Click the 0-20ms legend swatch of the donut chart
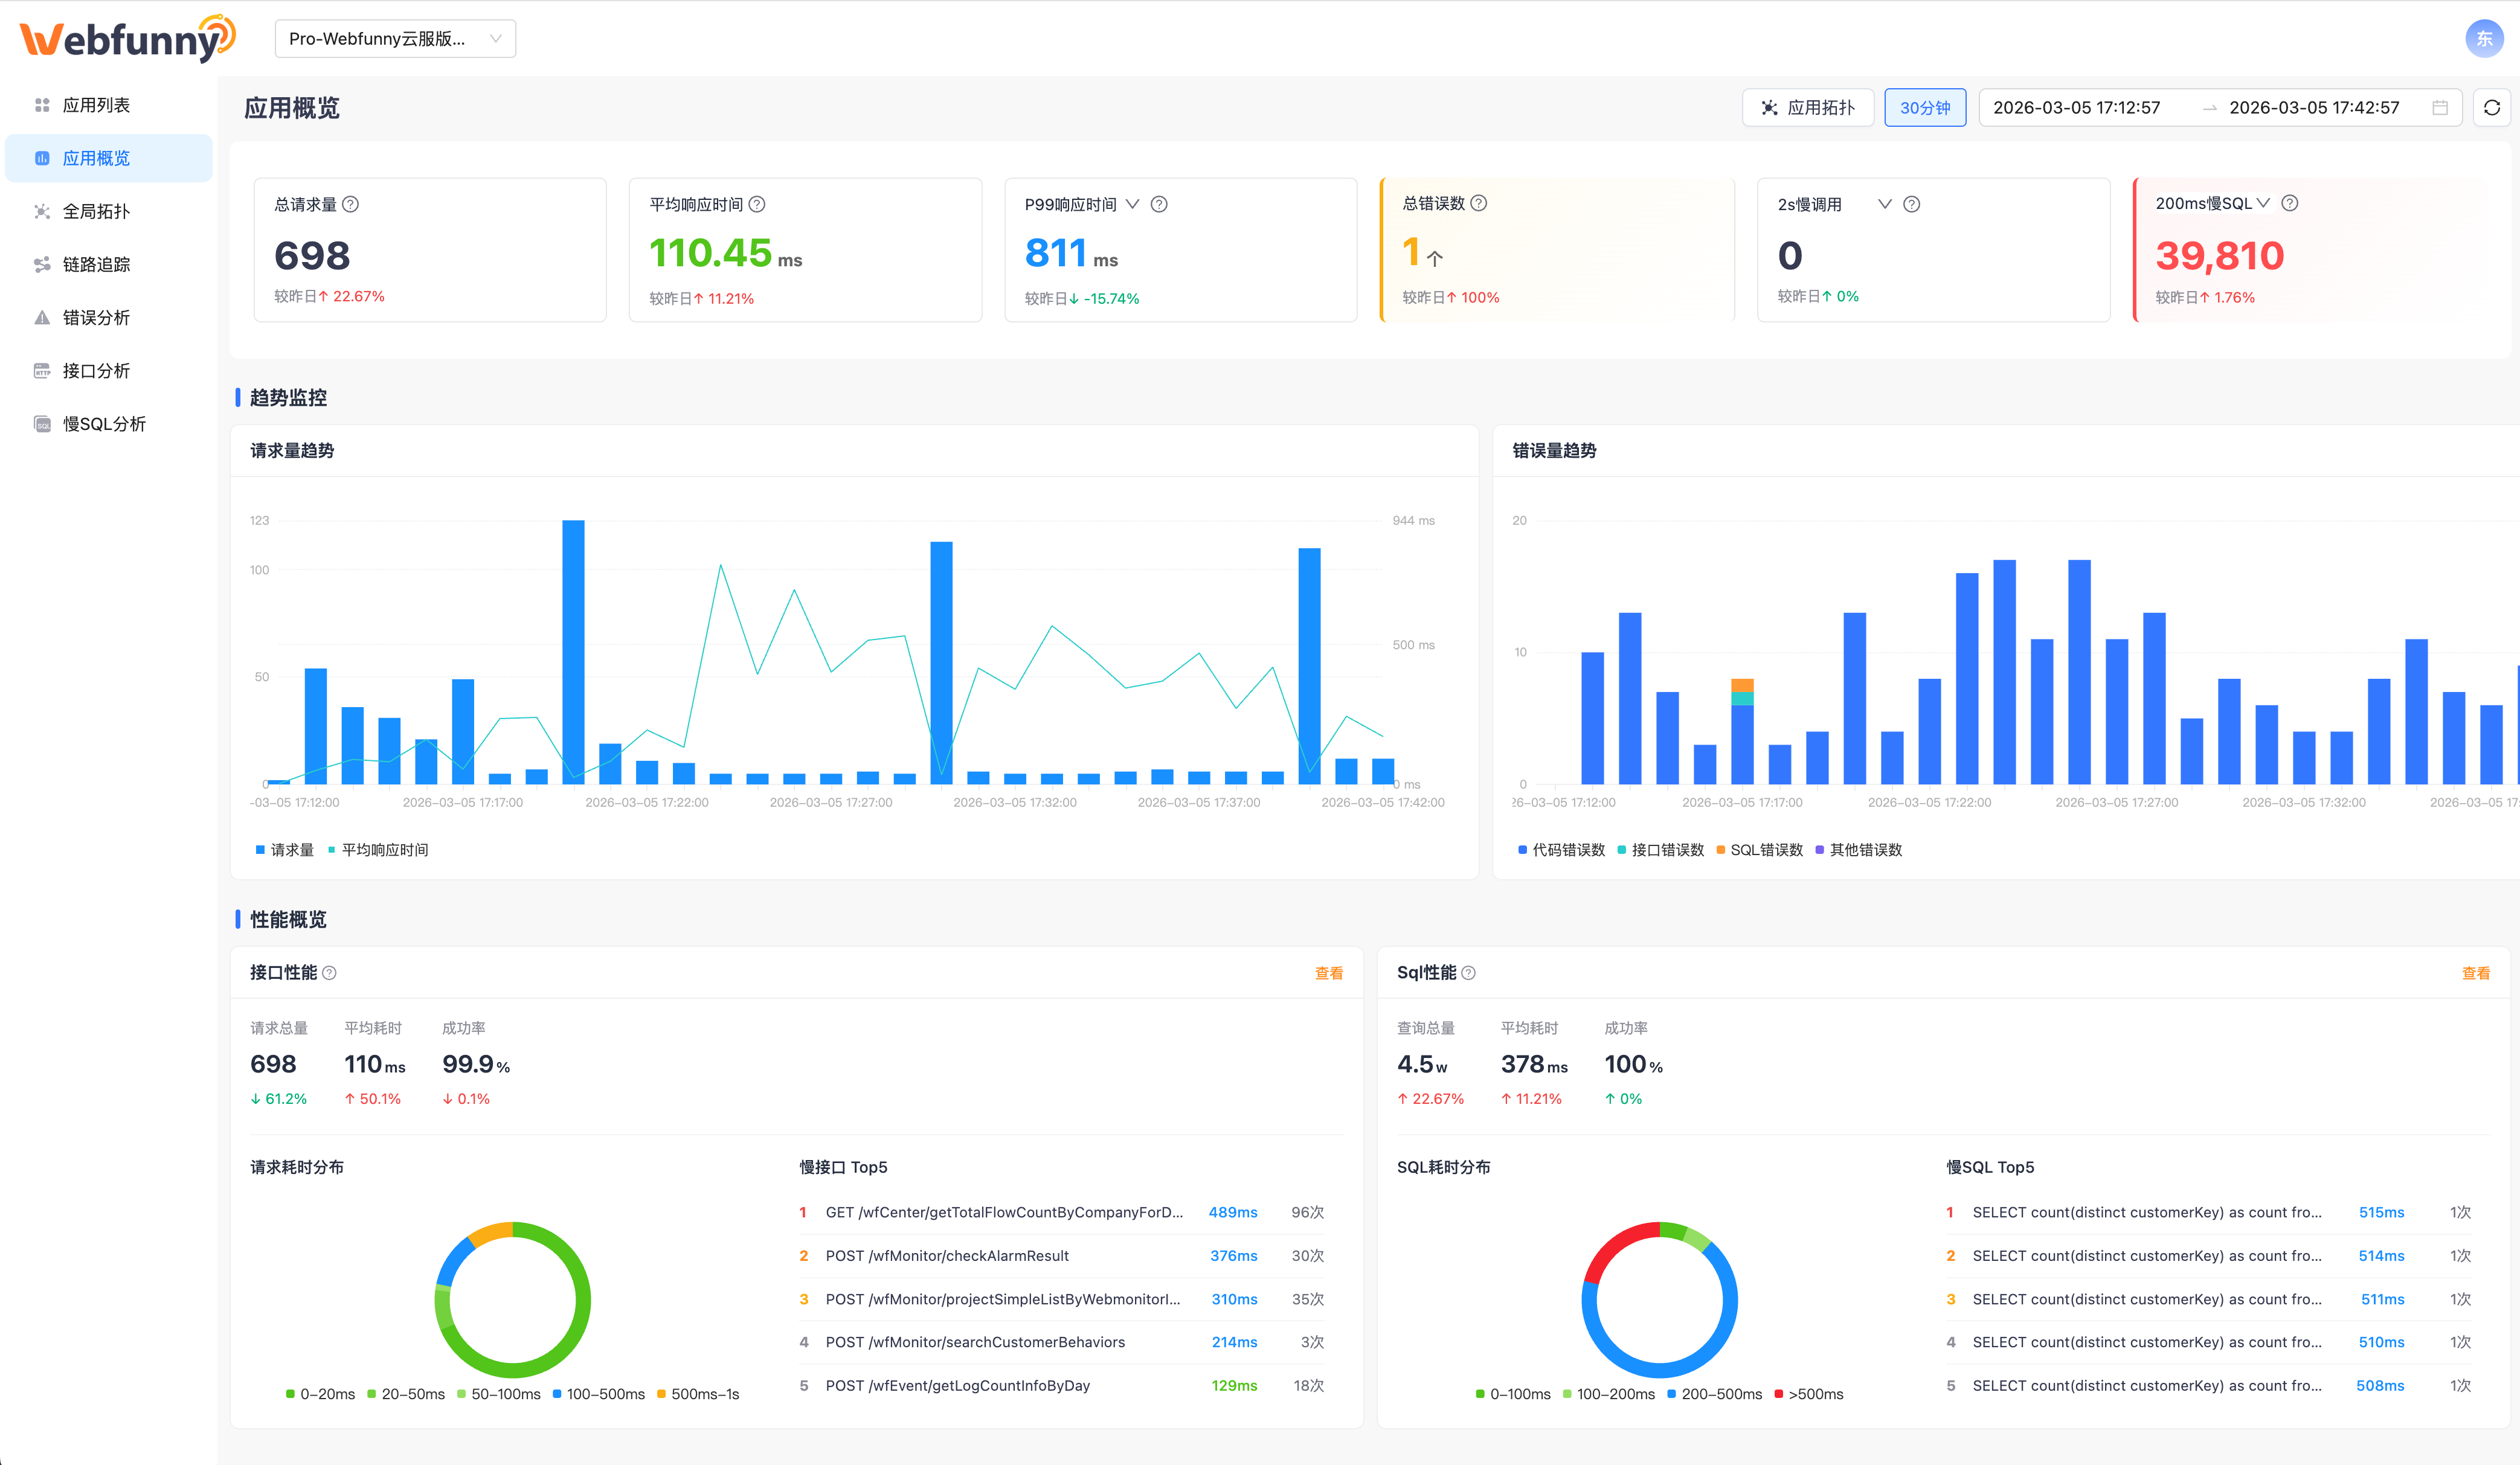Viewport: 2520px width, 1465px height. click(x=291, y=1394)
